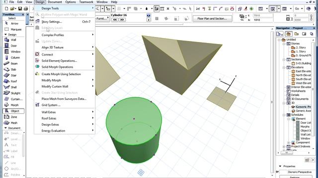This screenshot has height=178, width=318.
Task: Choose the Door tool
Action: pyautogui.click(x=11, y=45)
